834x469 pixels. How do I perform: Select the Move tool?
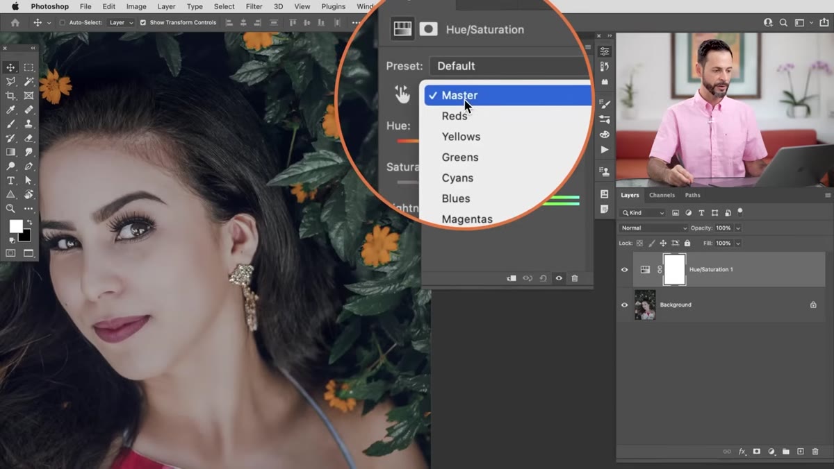(11, 67)
